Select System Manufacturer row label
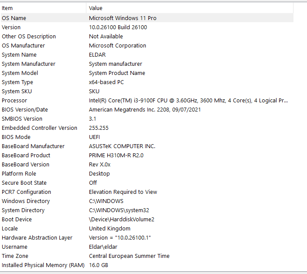 tap(29, 64)
